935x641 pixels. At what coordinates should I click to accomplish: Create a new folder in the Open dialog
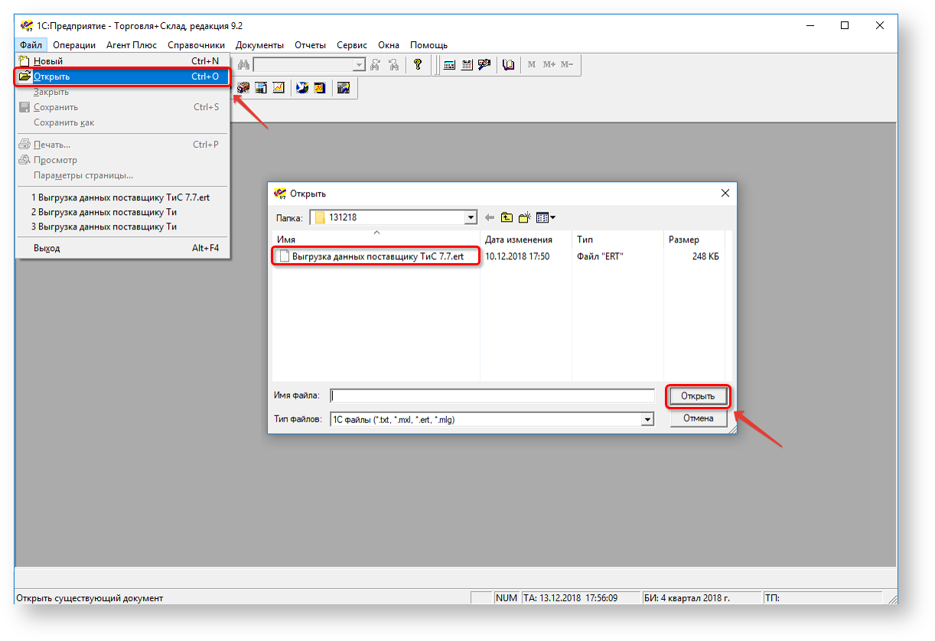click(524, 218)
